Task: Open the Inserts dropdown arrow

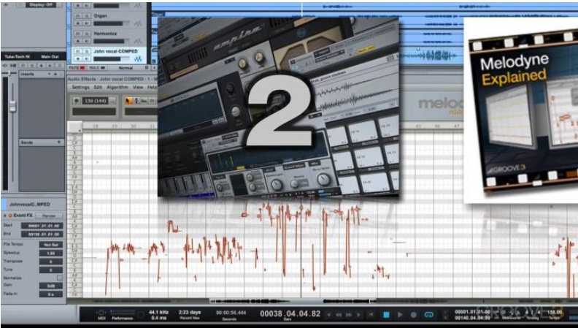Action: coord(50,75)
